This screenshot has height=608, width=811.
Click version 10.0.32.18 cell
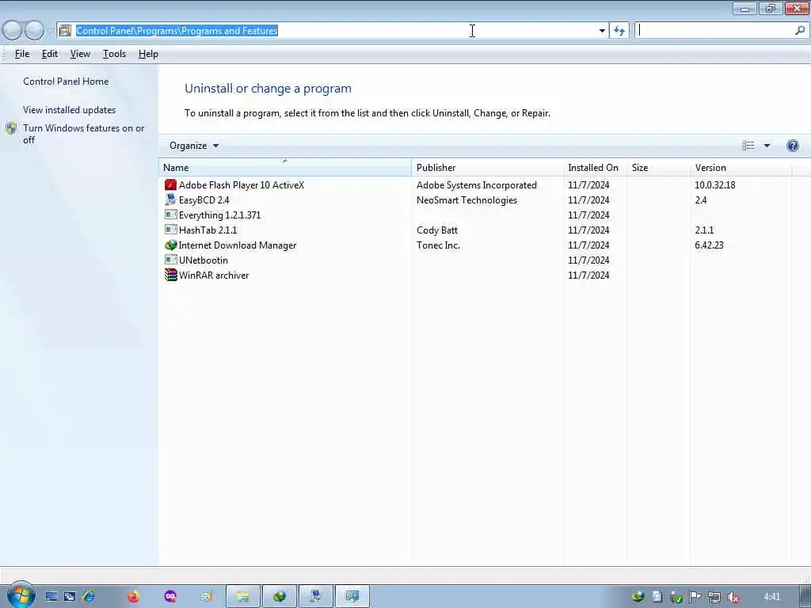[x=715, y=185]
